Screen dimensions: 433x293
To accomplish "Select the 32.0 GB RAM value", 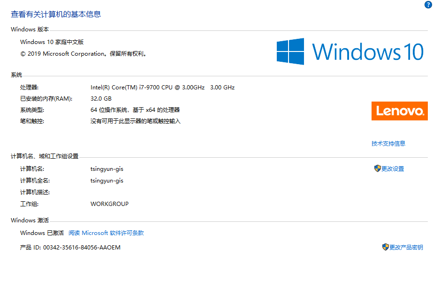I will point(101,99).
